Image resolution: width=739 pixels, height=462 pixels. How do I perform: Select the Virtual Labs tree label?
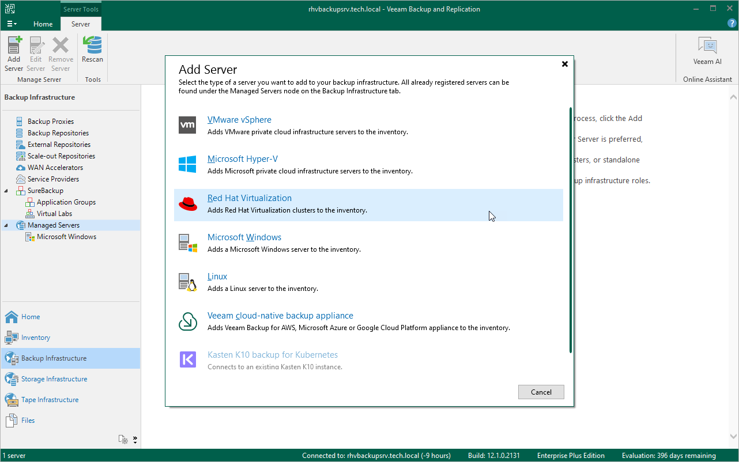pyautogui.click(x=54, y=214)
